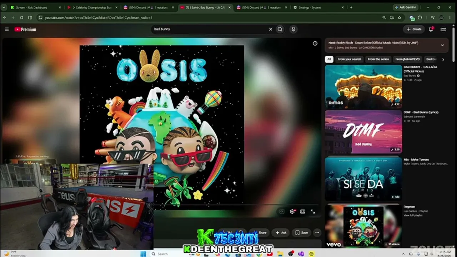The width and height of the screenshot is (457, 257).
Task: Bookmark this page with the star icon
Action: (x=400, y=17)
